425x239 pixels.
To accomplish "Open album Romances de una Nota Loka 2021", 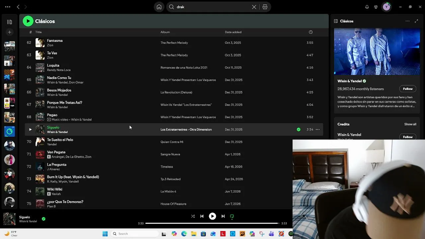I will click(x=184, y=68).
